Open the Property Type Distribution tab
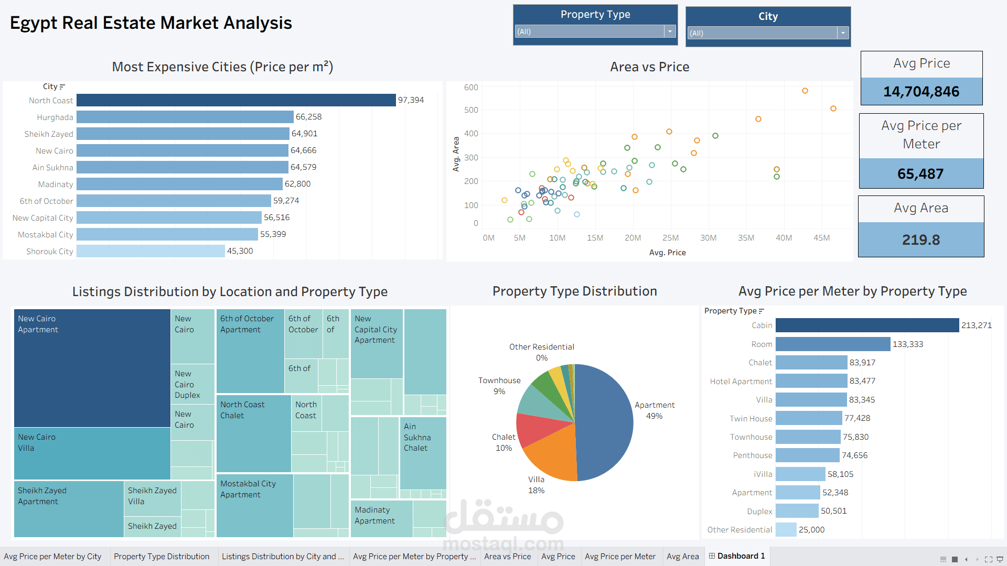 [x=163, y=556]
